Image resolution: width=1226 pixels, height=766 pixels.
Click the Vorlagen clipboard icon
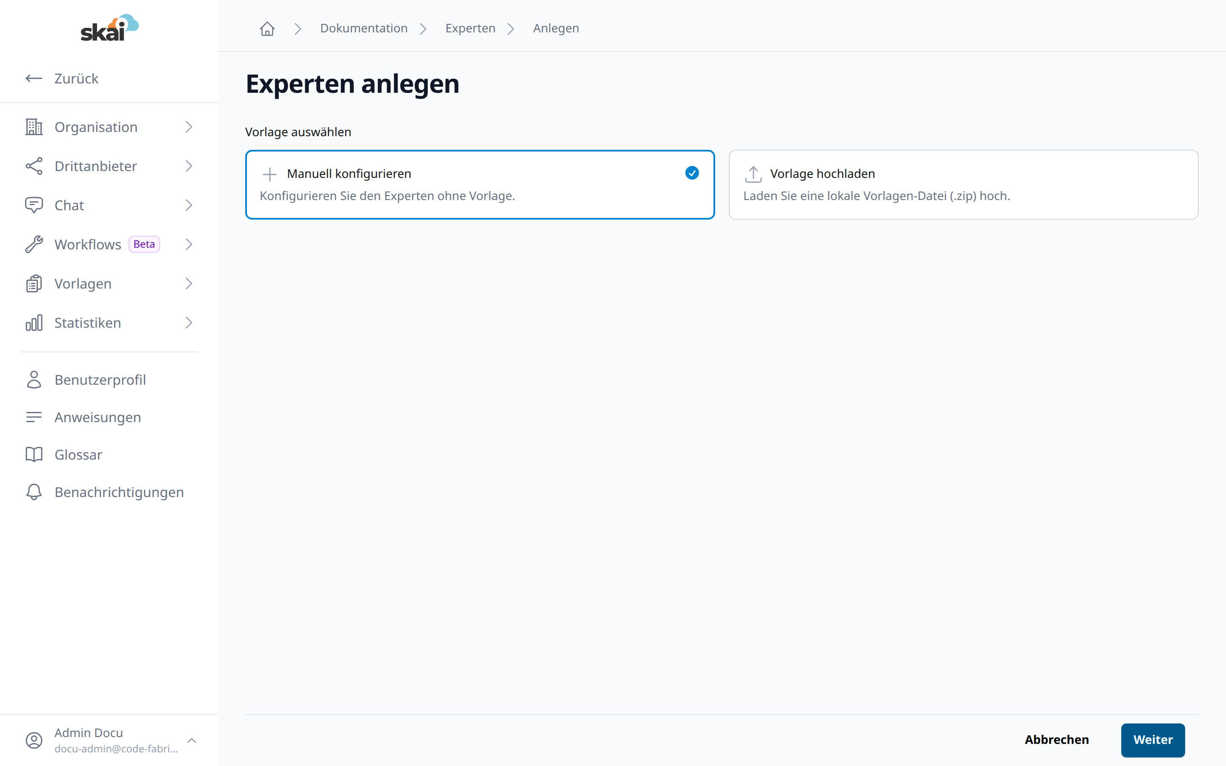tap(34, 284)
